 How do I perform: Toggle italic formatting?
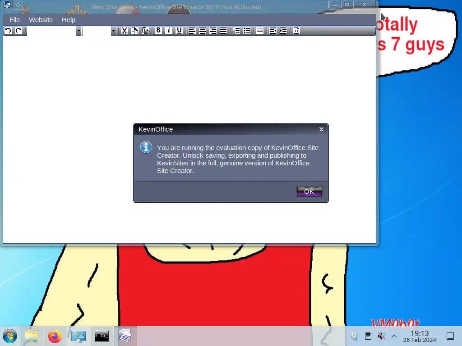click(x=169, y=31)
